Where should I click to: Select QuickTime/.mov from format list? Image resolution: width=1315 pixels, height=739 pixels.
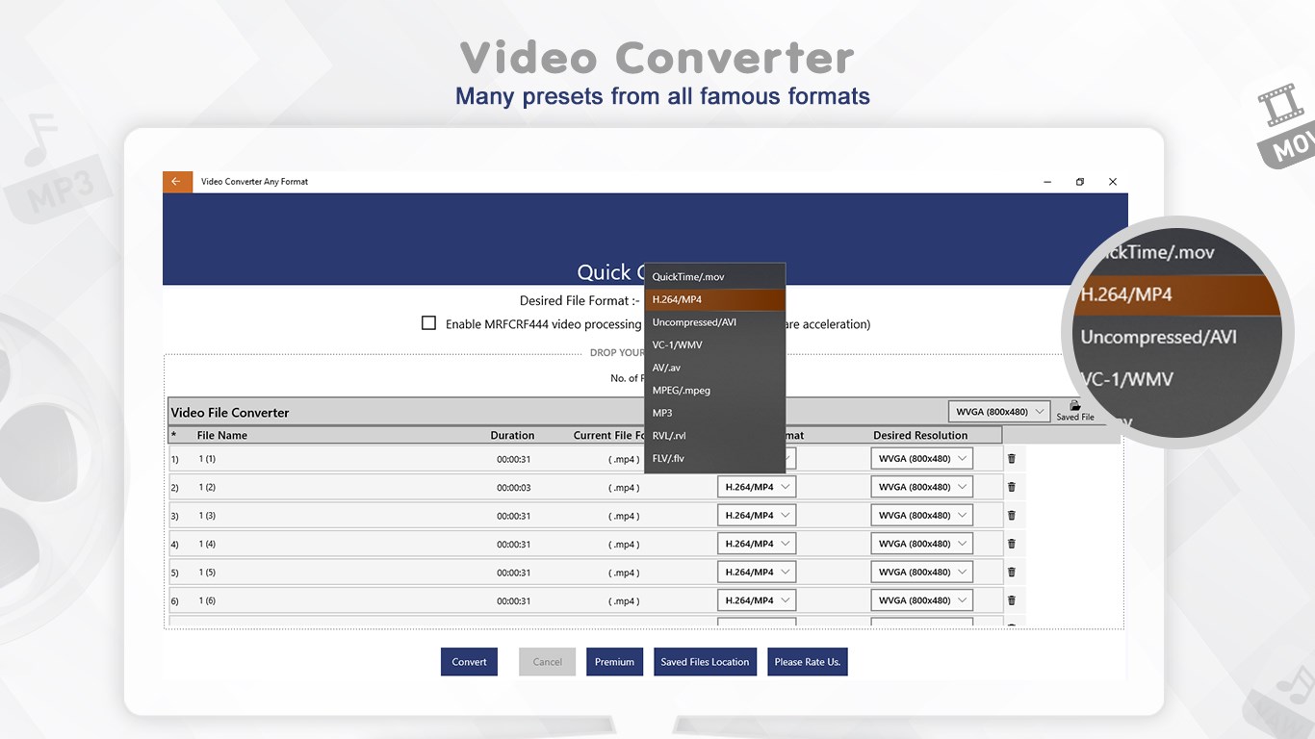click(x=715, y=277)
